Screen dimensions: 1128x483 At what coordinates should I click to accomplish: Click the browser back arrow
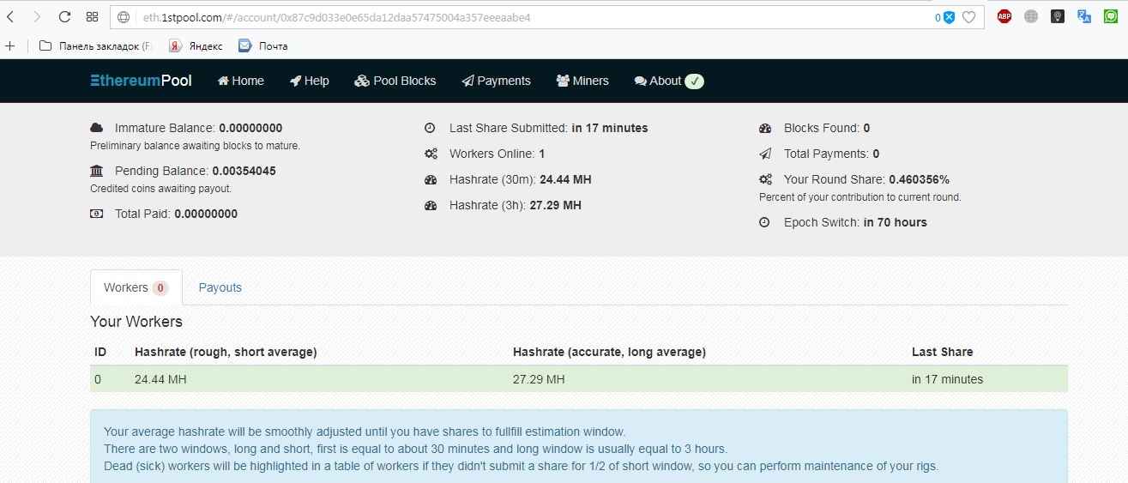pyautogui.click(x=11, y=16)
